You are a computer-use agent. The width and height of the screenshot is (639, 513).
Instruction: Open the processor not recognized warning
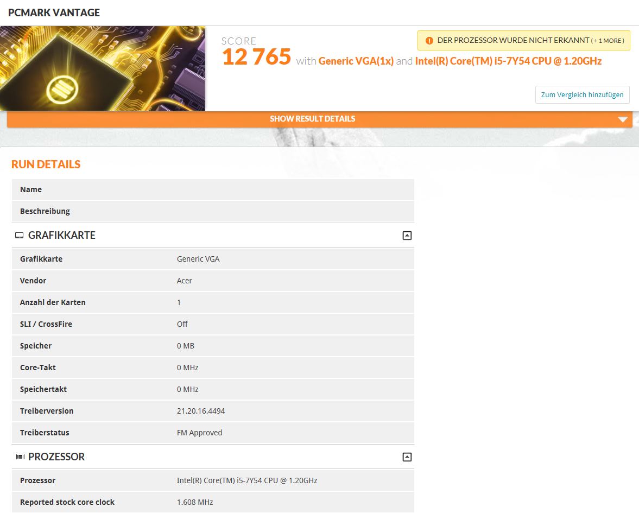coord(524,40)
